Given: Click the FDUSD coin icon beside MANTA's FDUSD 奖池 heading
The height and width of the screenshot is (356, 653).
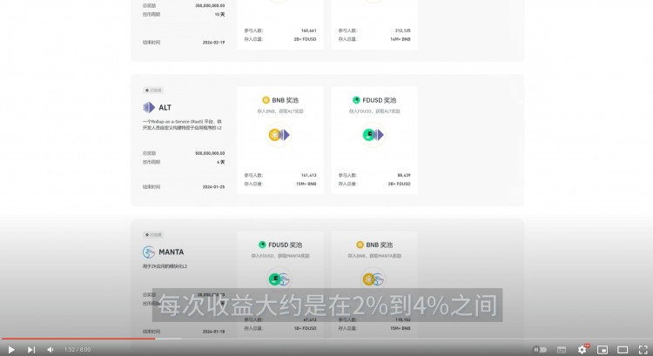Looking at the screenshot, I should (x=262, y=245).
